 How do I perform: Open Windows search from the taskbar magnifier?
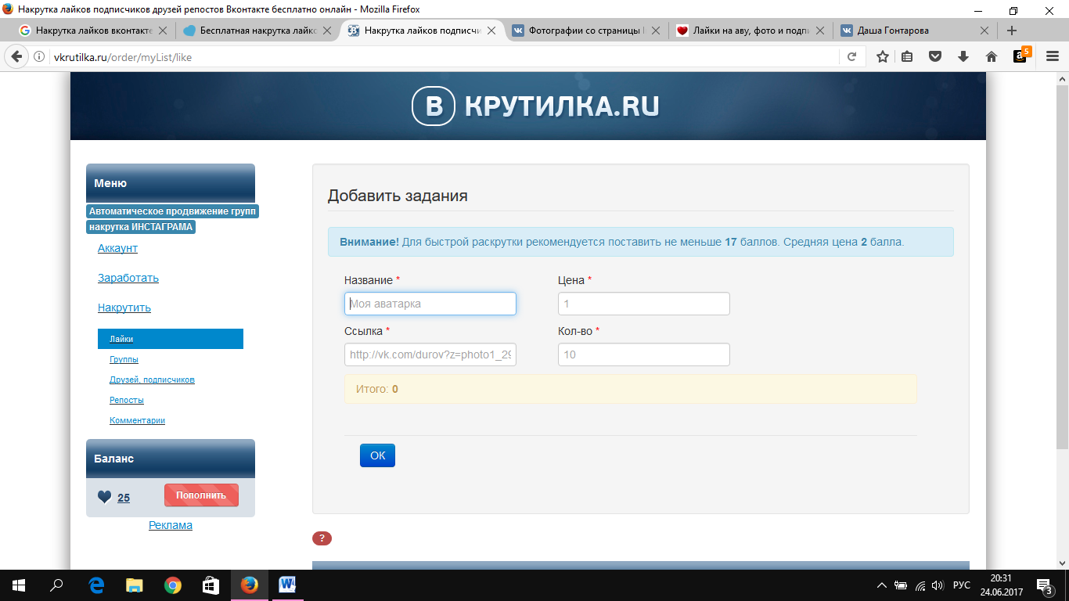[56, 585]
